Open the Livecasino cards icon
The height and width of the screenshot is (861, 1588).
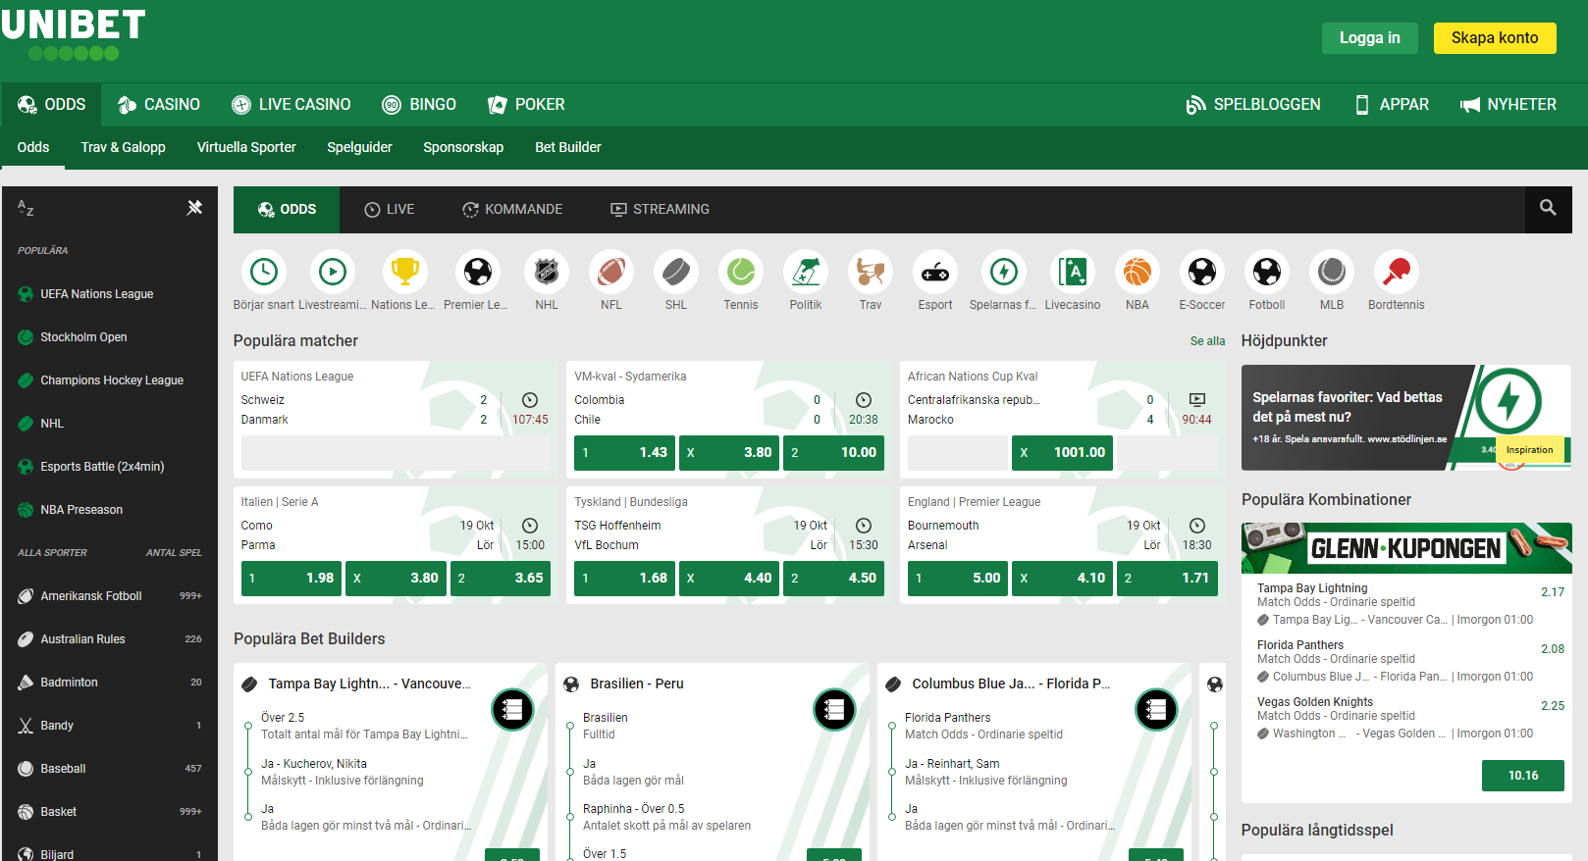point(1073,272)
